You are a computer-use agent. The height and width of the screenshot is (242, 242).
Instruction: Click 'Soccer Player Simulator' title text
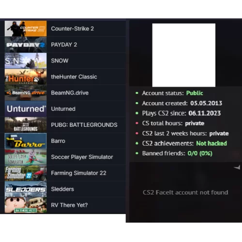[82, 157]
